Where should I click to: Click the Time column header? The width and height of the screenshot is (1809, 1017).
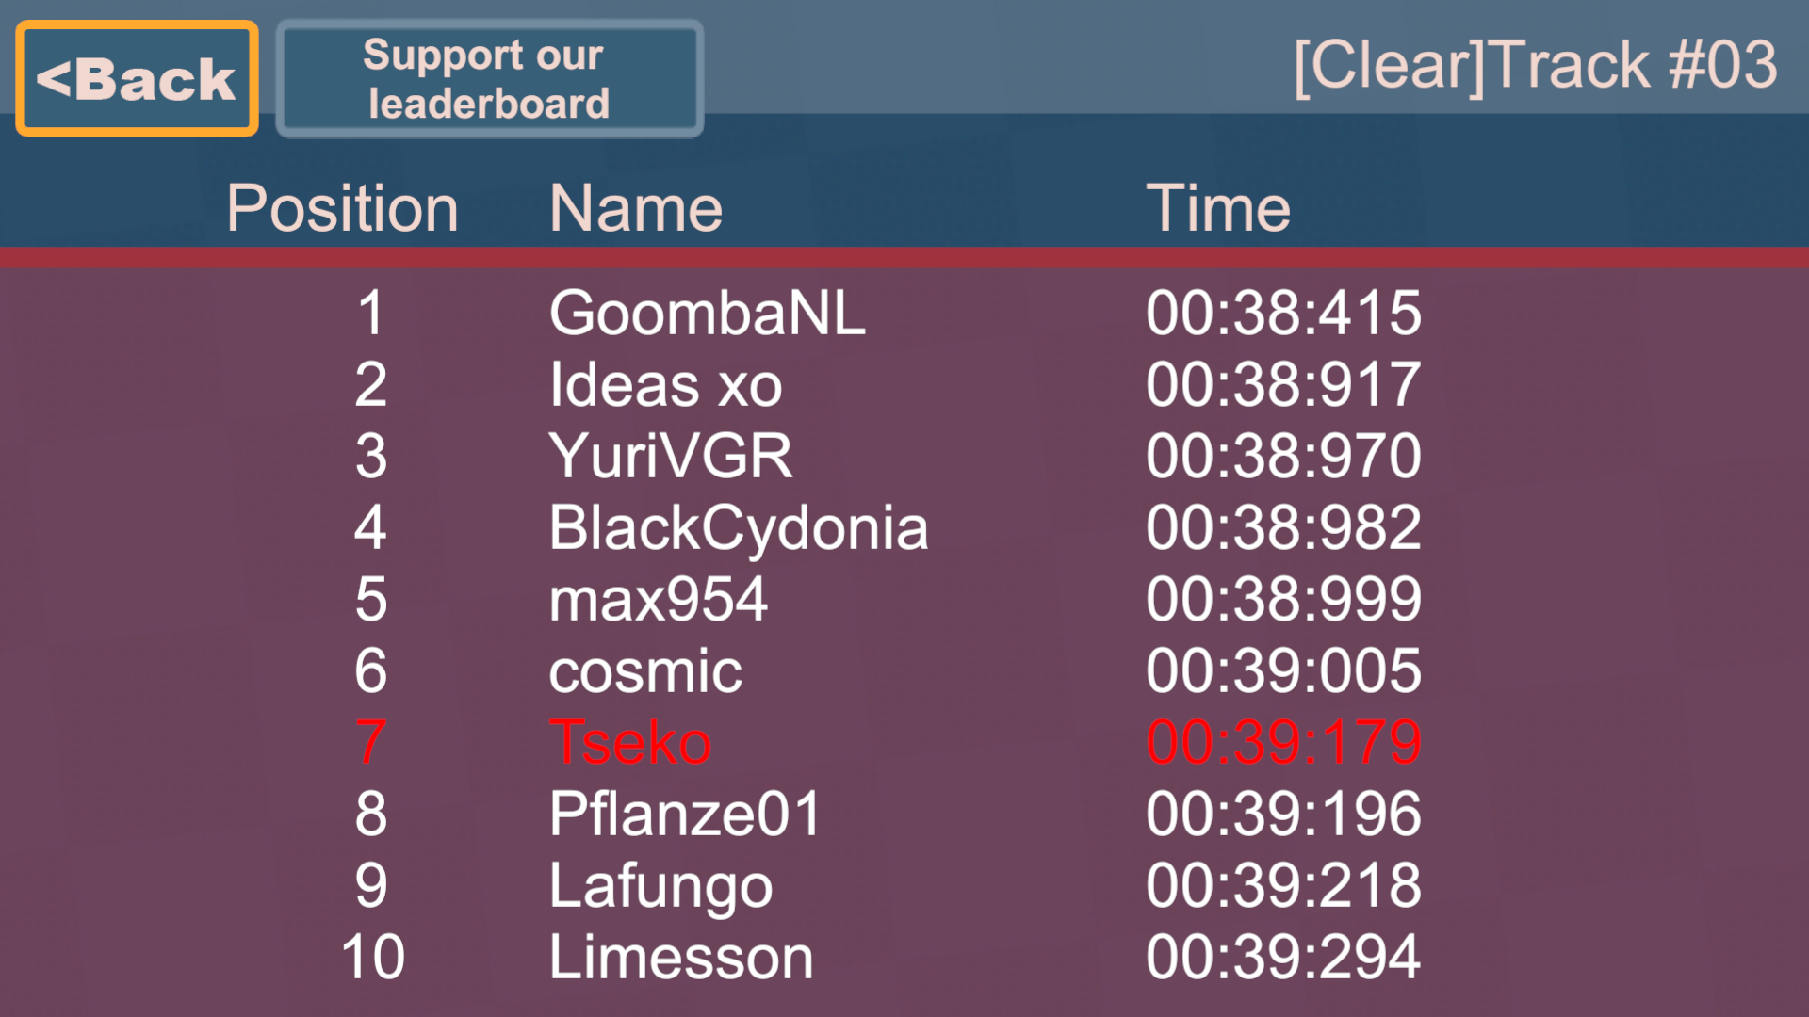point(1217,208)
